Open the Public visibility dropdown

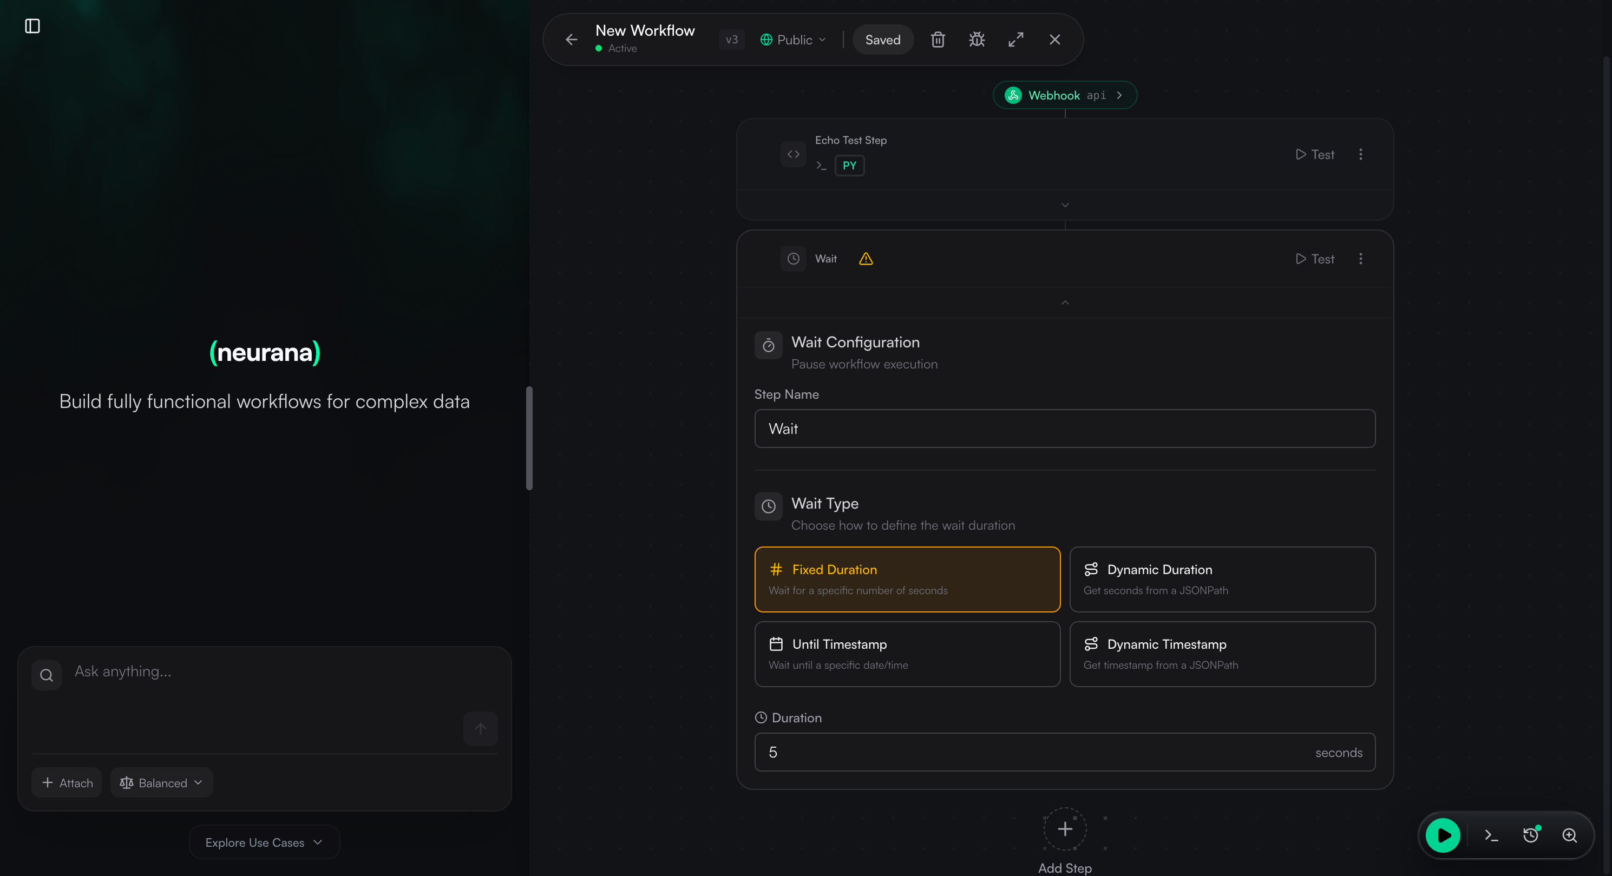(793, 40)
